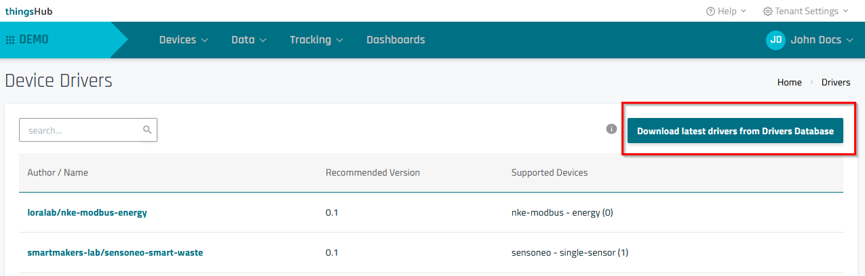Click the JD user avatar
This screenshot has height=276, width=865.
[775, 40]
